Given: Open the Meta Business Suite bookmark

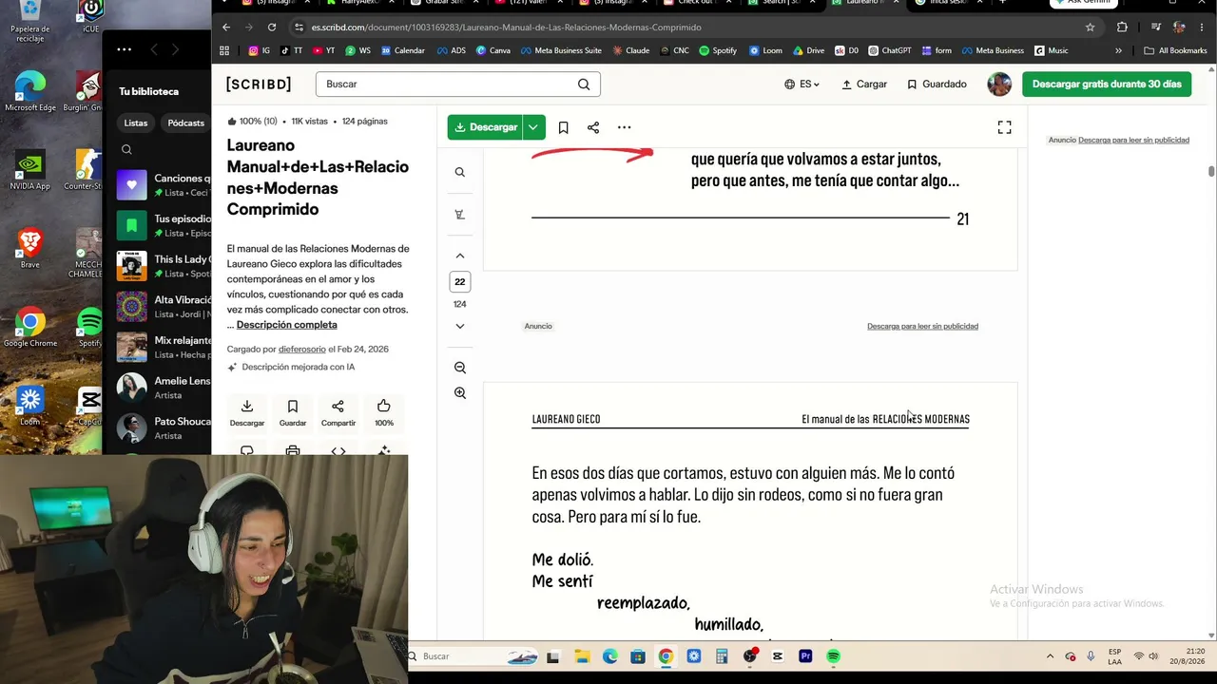Looking at the screenshot, I should click(561, 50).
